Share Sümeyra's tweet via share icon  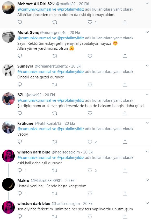125,84
